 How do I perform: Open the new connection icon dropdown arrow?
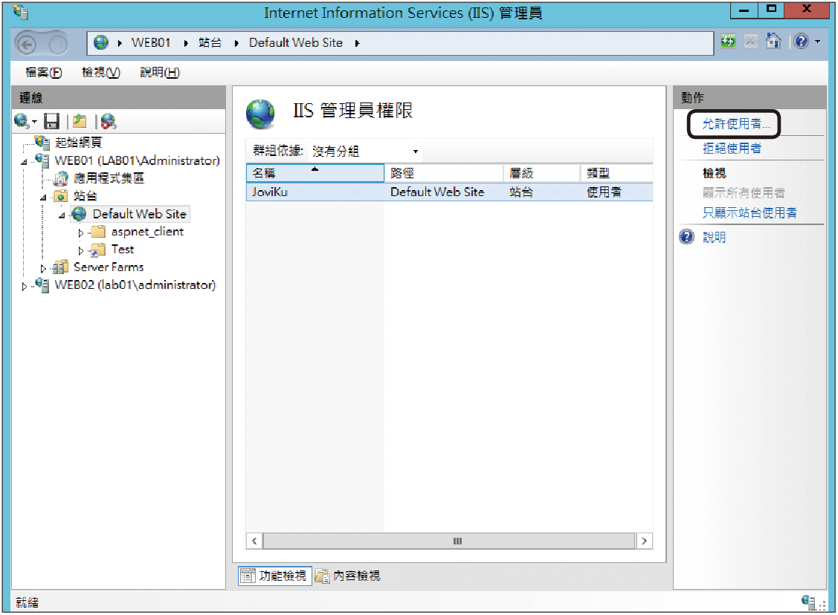point(34,122)
